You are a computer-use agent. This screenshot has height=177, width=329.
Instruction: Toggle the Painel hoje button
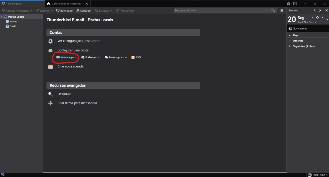click(318, 175)
